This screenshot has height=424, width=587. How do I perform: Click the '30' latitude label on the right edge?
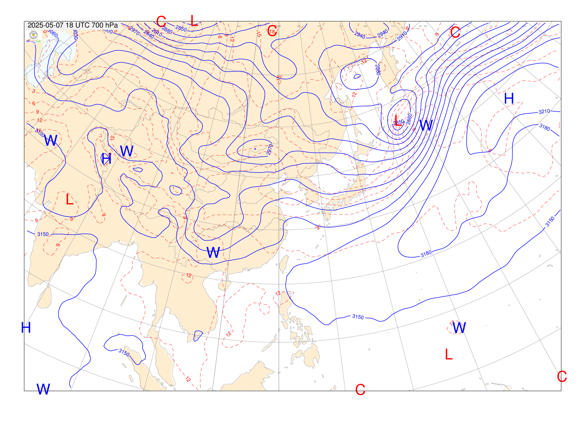(557, 98)
